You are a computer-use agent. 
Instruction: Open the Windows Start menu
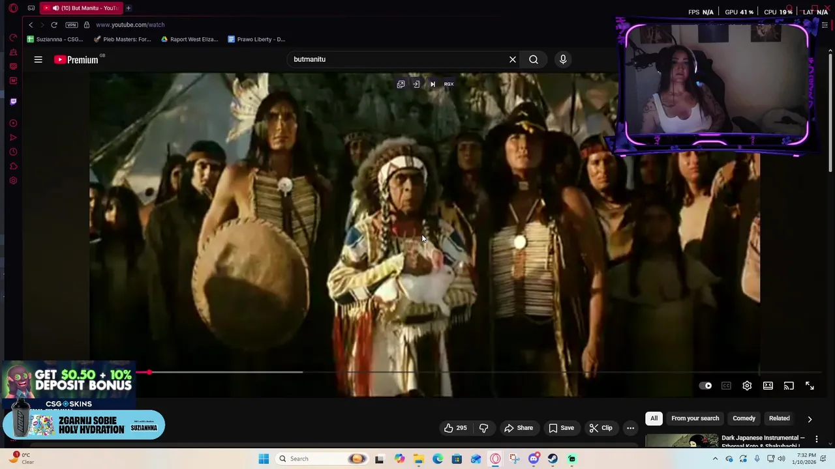point(264,459)
